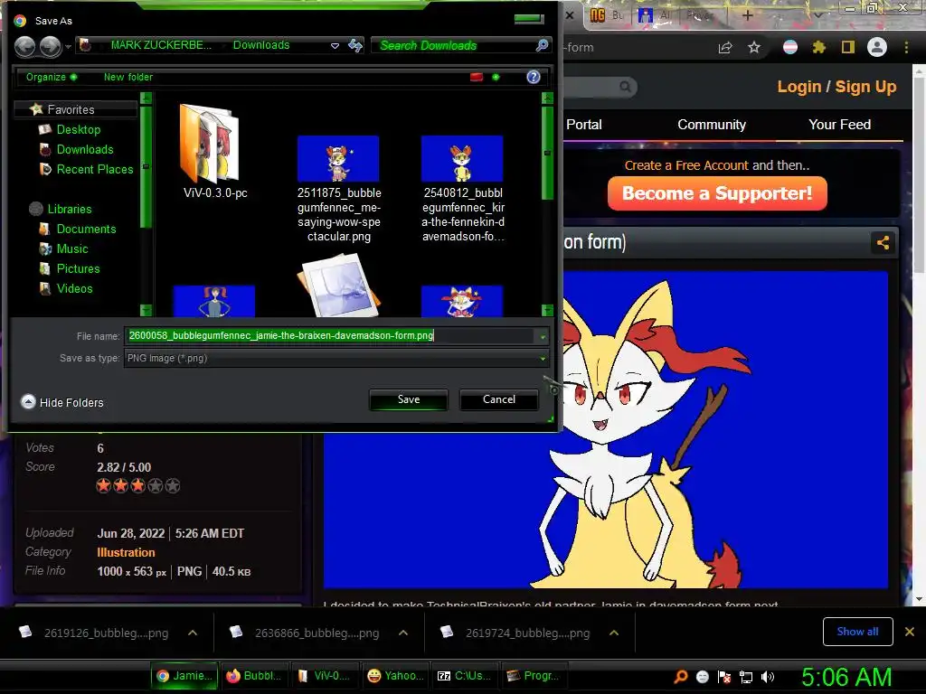Click the Action Center flag tray icon
926x694 pixels.
tap(724, 677)
